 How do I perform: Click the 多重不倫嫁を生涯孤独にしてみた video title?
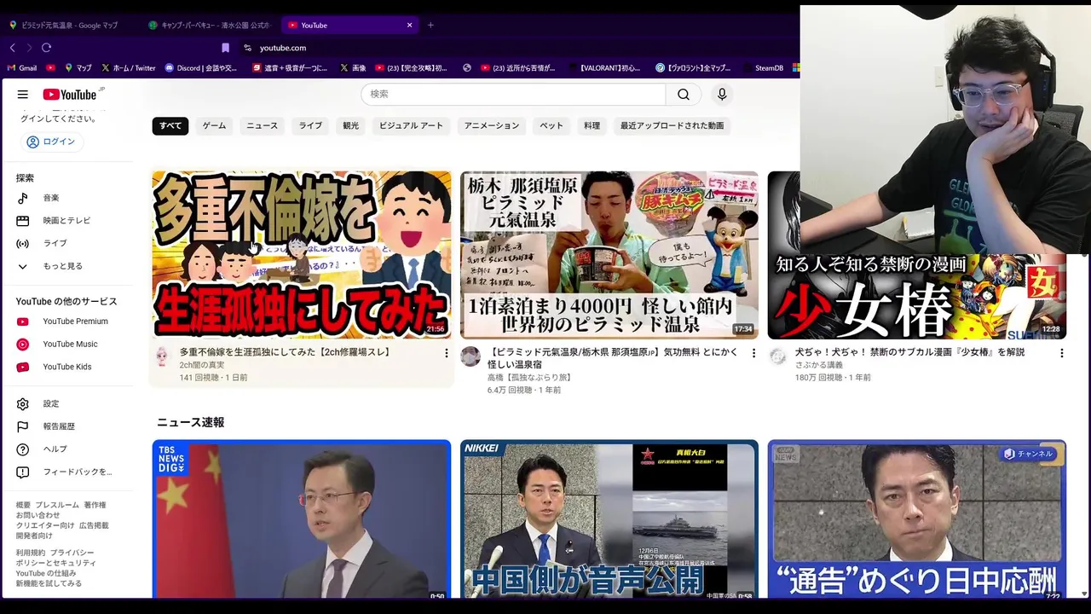coord(285,352)
